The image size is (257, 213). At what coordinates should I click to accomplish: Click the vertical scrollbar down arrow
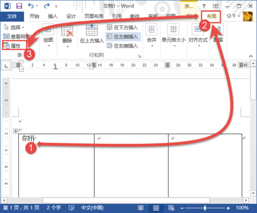[x=253, y=194]
